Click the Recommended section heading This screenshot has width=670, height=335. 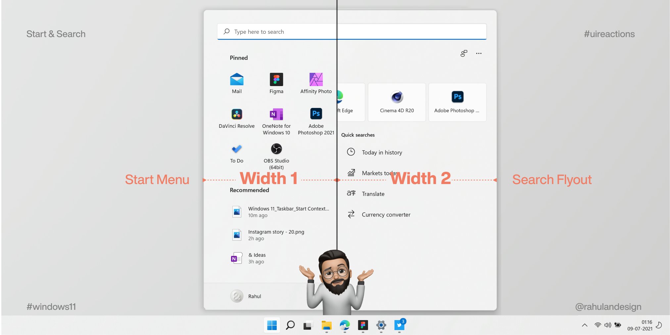[x=249, y=190]
